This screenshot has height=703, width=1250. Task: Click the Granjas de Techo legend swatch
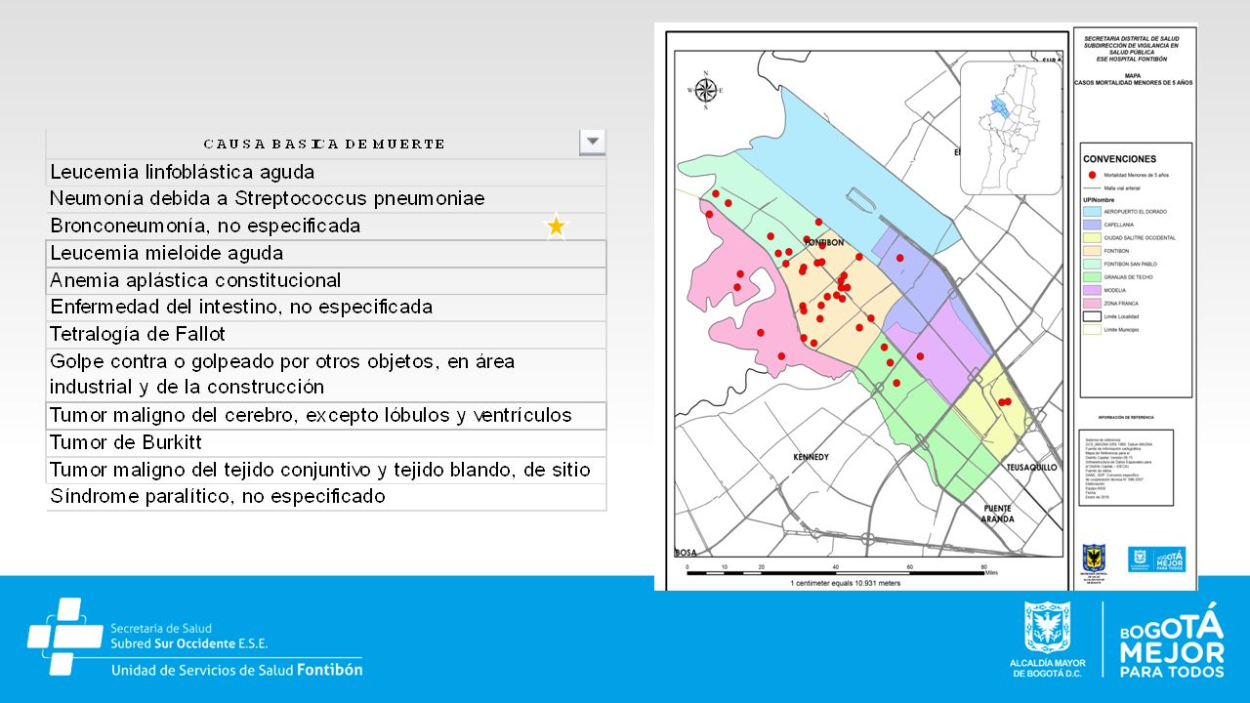(1091, 277)
